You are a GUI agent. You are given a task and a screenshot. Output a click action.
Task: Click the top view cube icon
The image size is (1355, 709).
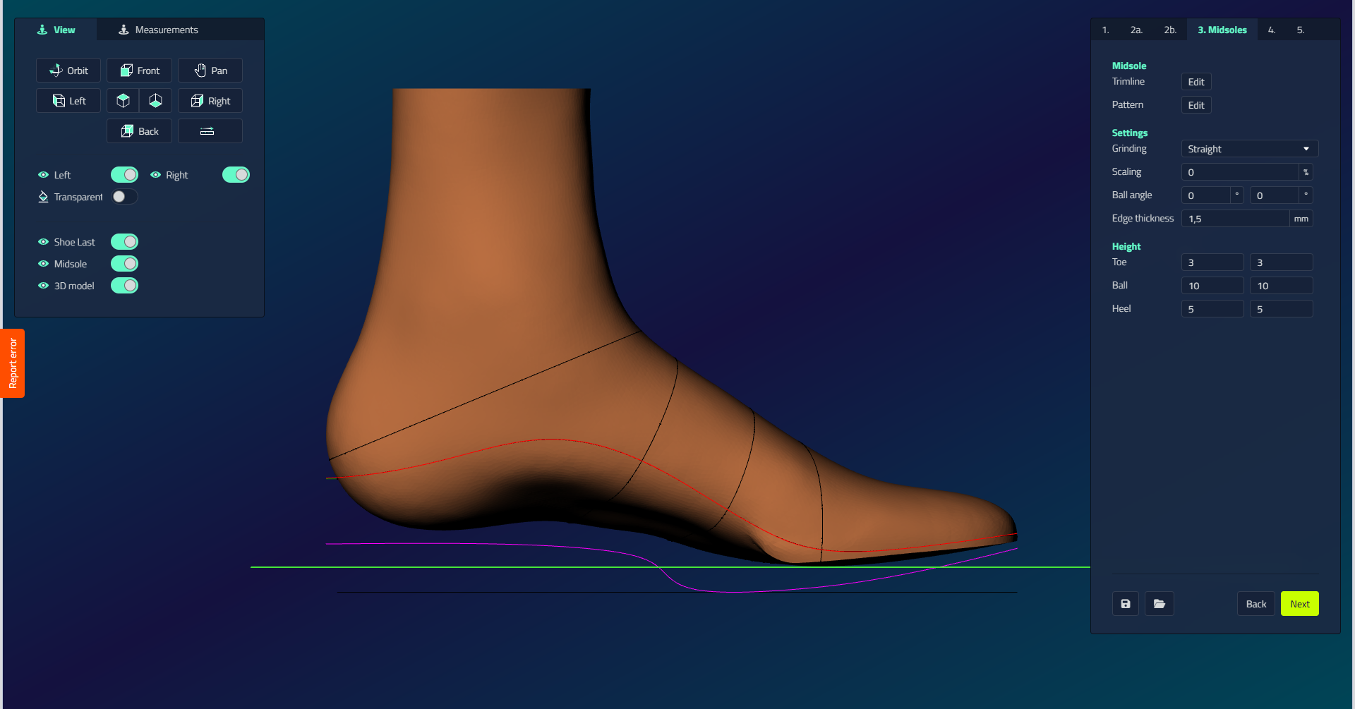click(123, 101)
